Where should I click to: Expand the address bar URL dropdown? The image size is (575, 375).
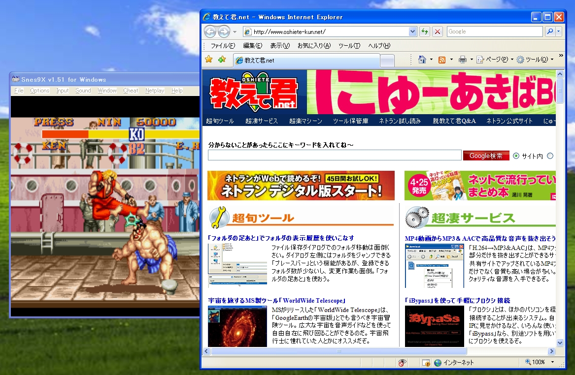pyautogui.click(x=412, y=31)
